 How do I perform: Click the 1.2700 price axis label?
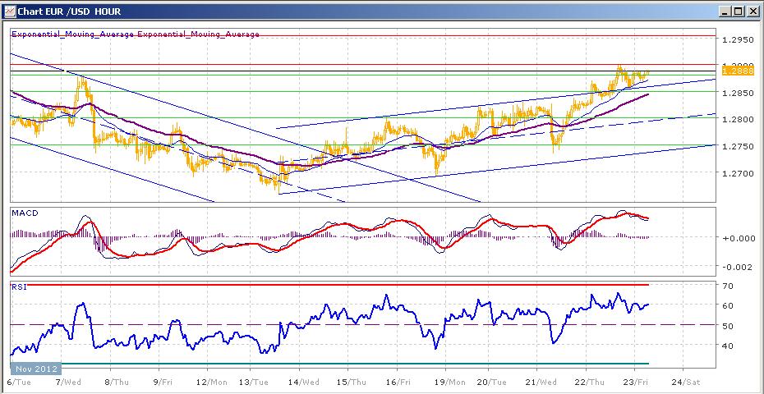click(737, 173)
